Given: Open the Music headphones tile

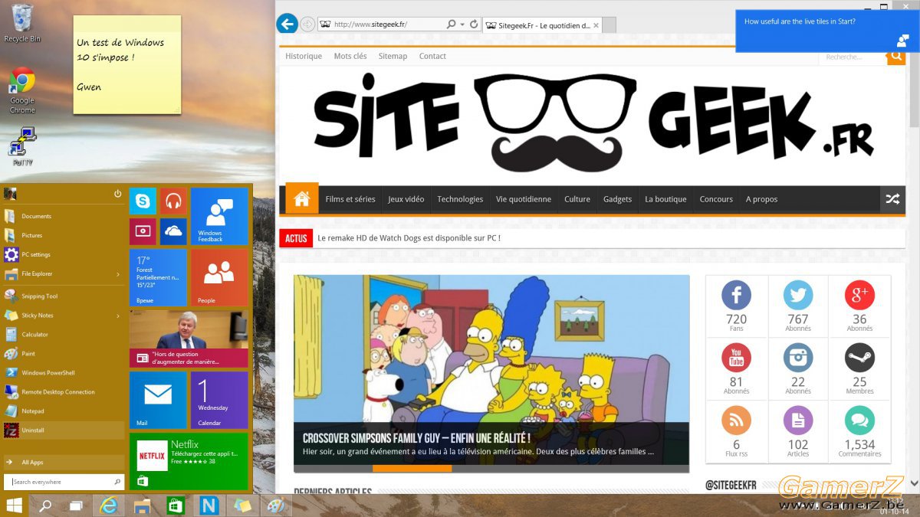Looking at the screenshot, I should pyautogui.click(x=173, y=201).
